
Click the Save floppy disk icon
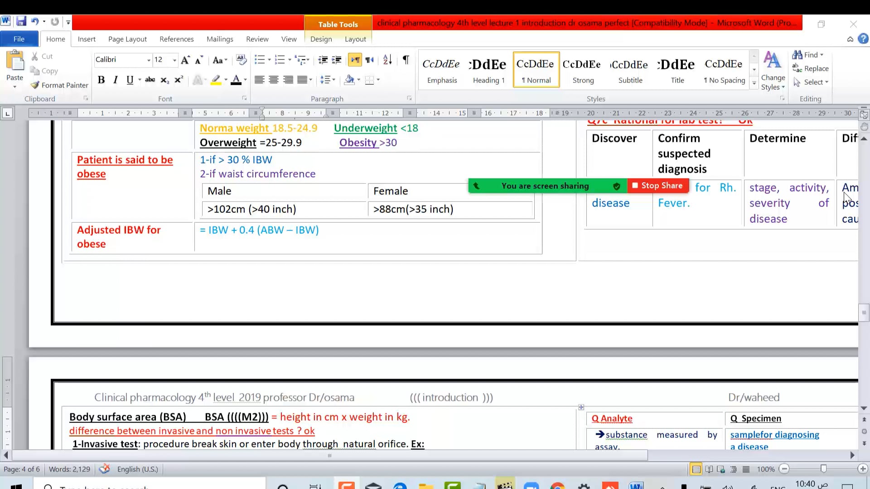pyautogui.click(x=21, y=21)
